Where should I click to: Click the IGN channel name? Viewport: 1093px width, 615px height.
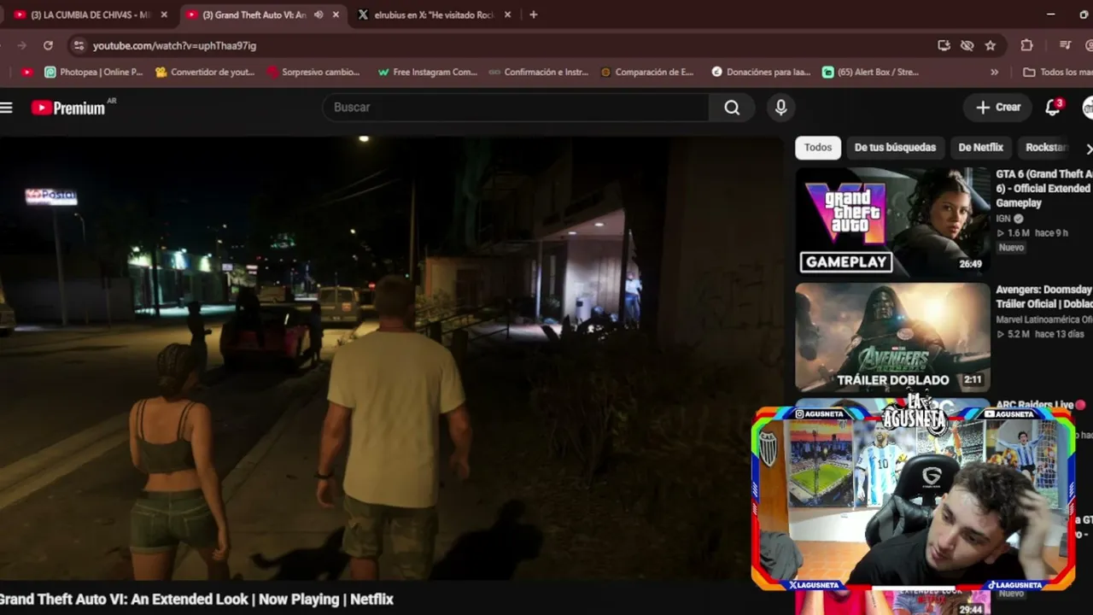[1004, 219]
